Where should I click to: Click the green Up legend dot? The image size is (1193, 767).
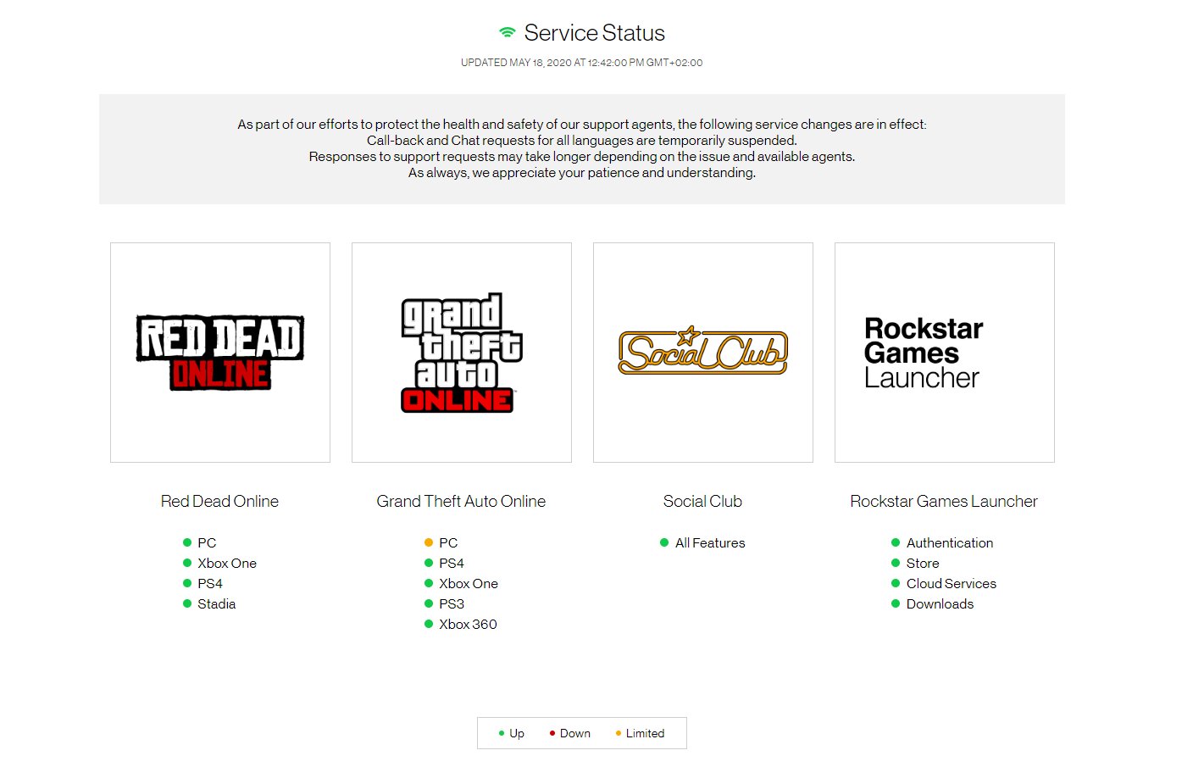coord(502,733)
